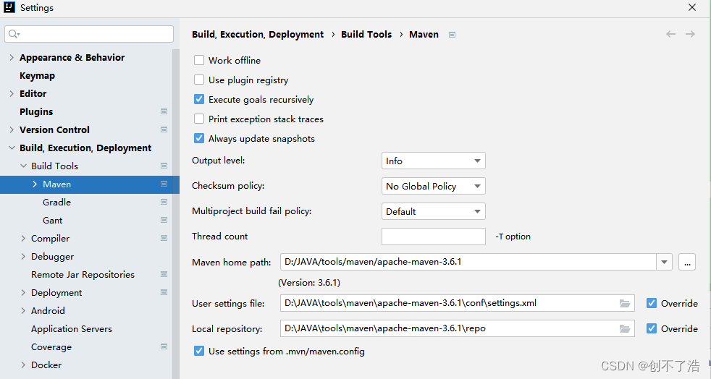The height and width of the screenshot is (379, 711).
Task: Click the Build Tools breadcrumb link
Action: pos(366,35)
